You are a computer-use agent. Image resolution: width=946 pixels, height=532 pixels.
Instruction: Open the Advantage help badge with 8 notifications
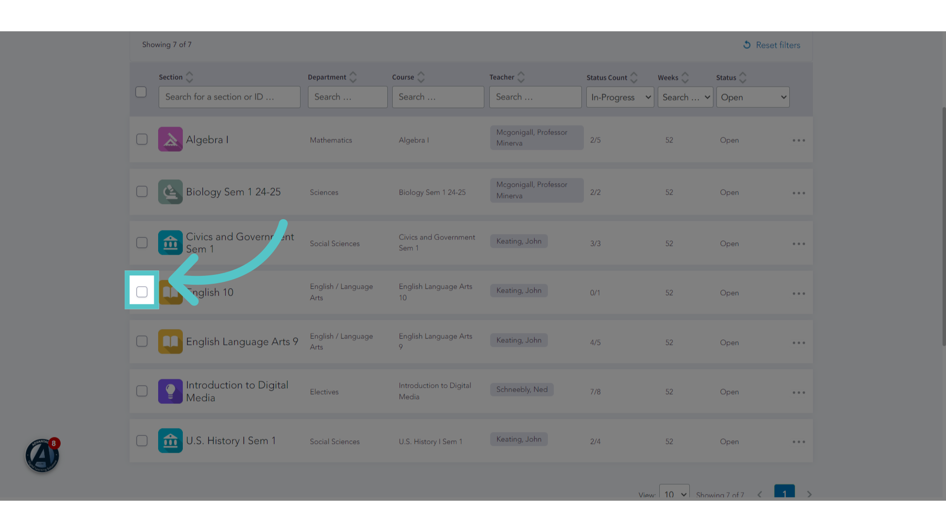tap(42, 455)
